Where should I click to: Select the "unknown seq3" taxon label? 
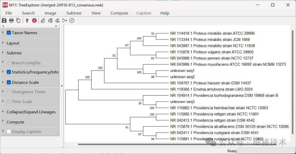[182, 102]
